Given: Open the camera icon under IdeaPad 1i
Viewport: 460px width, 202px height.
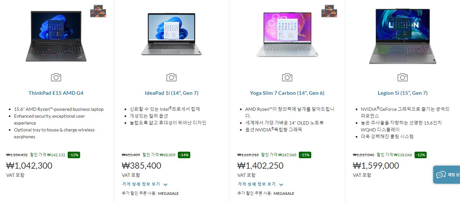Looking at the screenshot, I should click(x=171, y=77).
